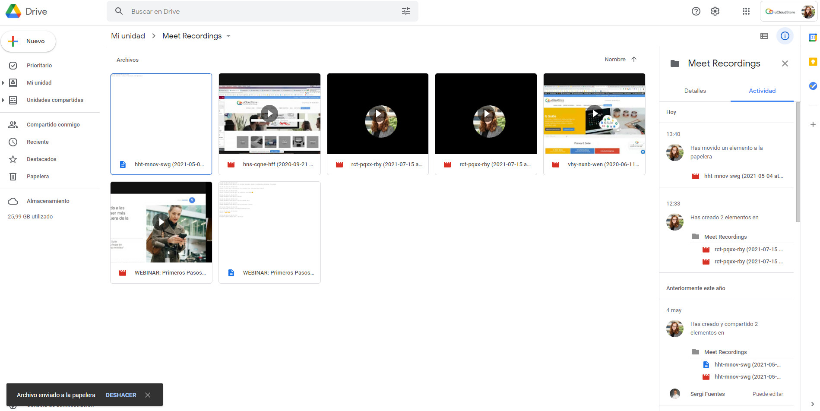
Task: Toggle the details panel info icon
Action: pyautogui.click(x=785, y=36)
